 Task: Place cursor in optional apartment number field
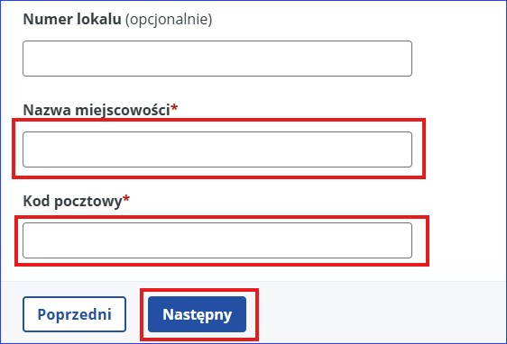click(217, 59)
